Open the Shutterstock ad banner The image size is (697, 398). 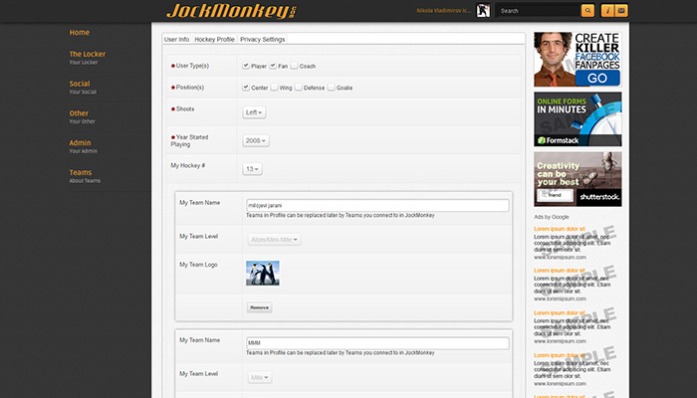[578, 179]
